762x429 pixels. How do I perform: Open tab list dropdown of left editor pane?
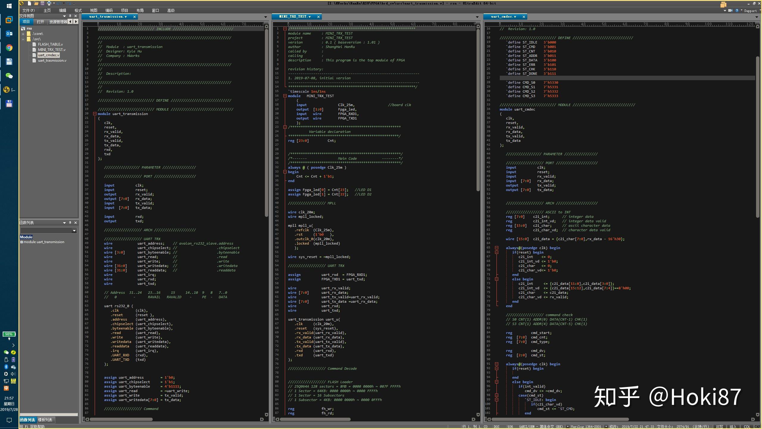[266, 17]
